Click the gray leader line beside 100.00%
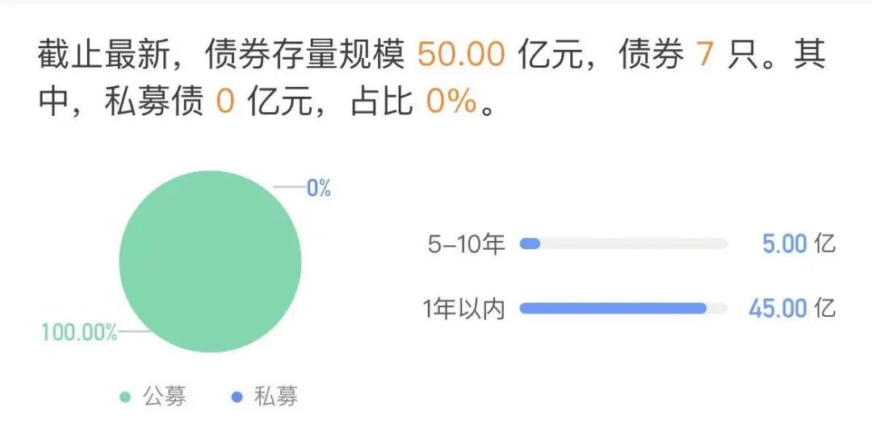Viewport: 872px width, 432px height. [x=134, y=331]
